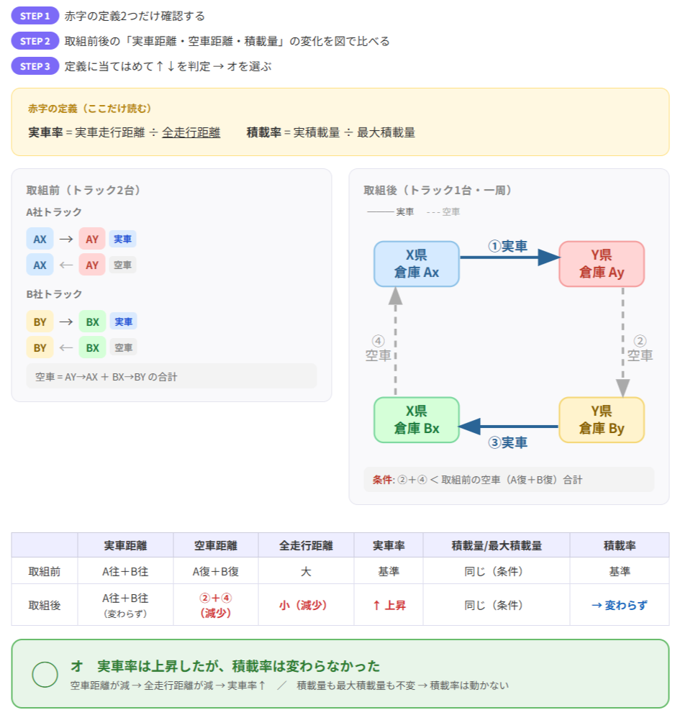The image size is (675, 715).
Task: Select the blue 実車 tag in A社 row
Action: pos(122,239)
